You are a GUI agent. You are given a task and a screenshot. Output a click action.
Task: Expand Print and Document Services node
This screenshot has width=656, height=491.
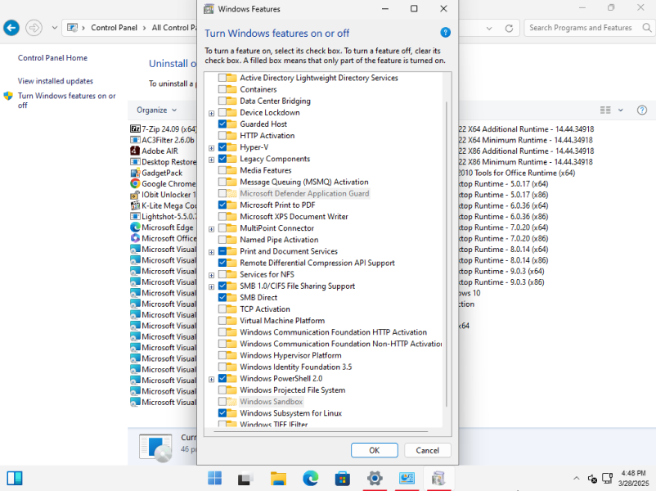[x=211, y=252]
